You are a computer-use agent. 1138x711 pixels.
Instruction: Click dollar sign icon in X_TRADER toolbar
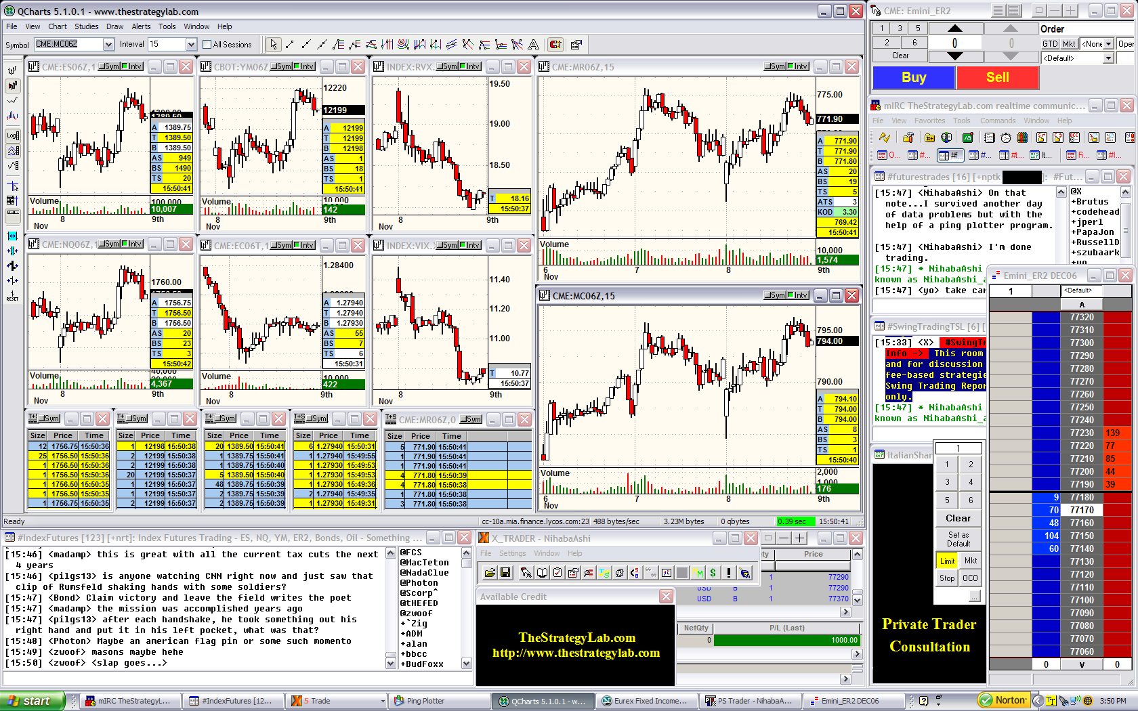coord(713,573)
